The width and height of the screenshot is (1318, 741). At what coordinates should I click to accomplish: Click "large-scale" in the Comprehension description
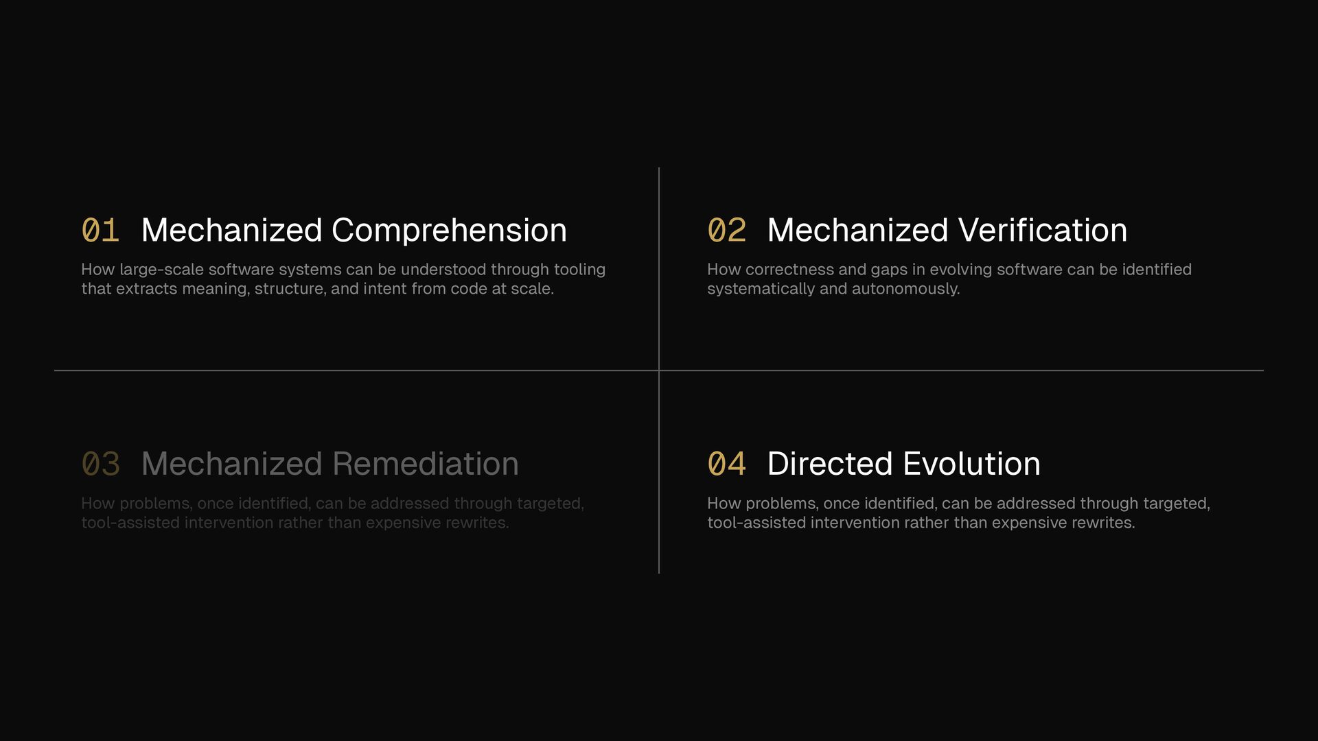pyautogui.click(x=161, y=270)
